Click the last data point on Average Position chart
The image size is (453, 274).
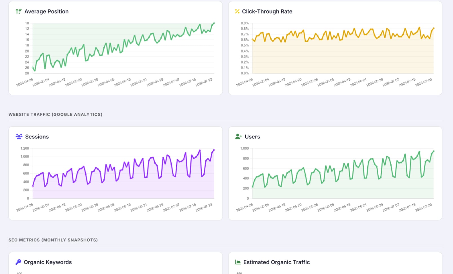point(214,23)
